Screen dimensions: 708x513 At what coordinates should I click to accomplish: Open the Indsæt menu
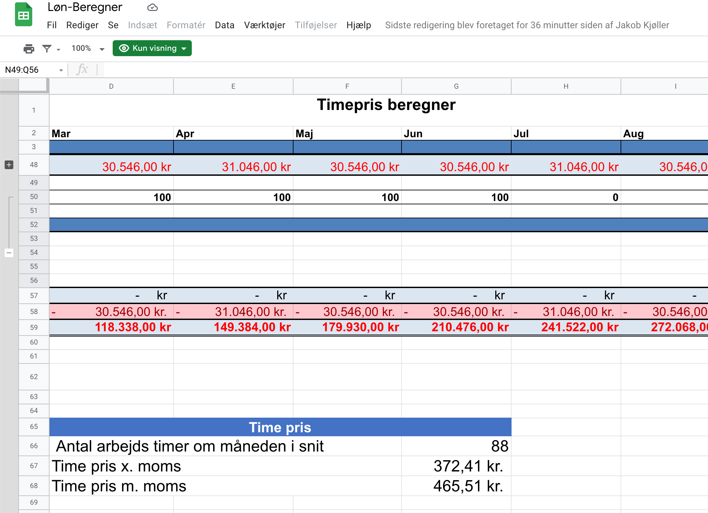143,25
